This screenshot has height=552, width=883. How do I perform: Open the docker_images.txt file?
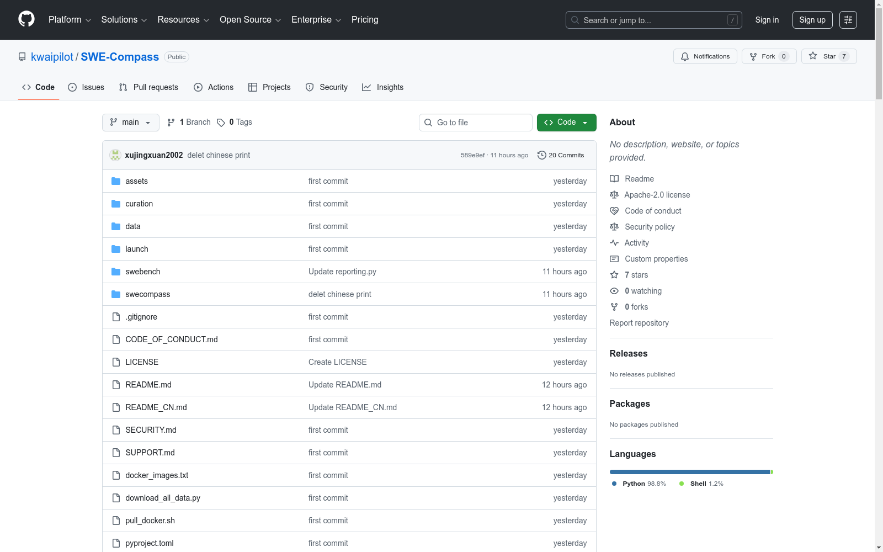[157, 475]
